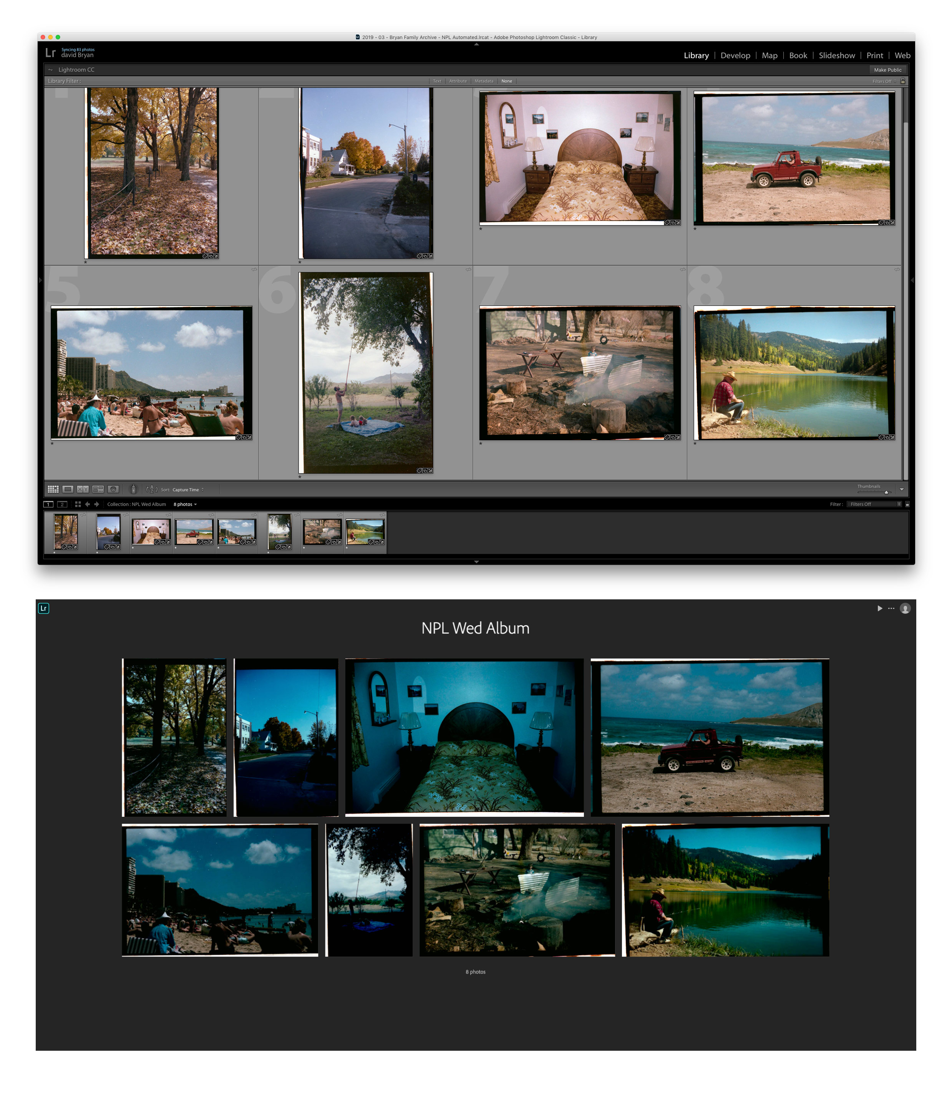Expand the left panel arrow
Viewport: 952px width, 1093px height.
pyautogui.click(x=40, y=280)
